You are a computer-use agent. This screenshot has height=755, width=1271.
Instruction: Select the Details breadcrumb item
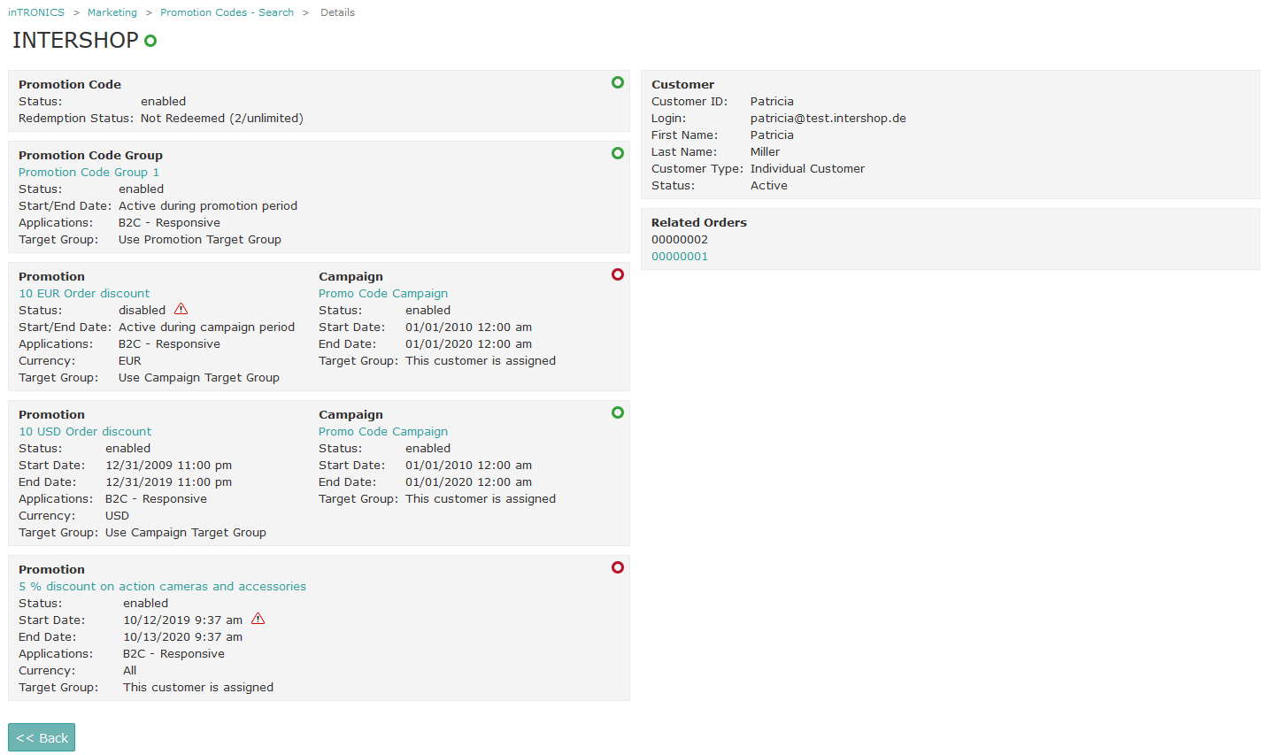click(x=337, y=12)
